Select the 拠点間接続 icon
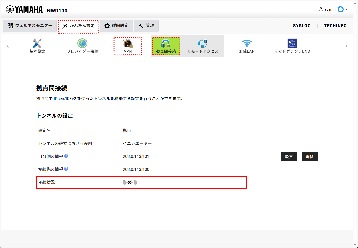The height and width of the screenshot is (248, 358). click(x=166, y=43)
